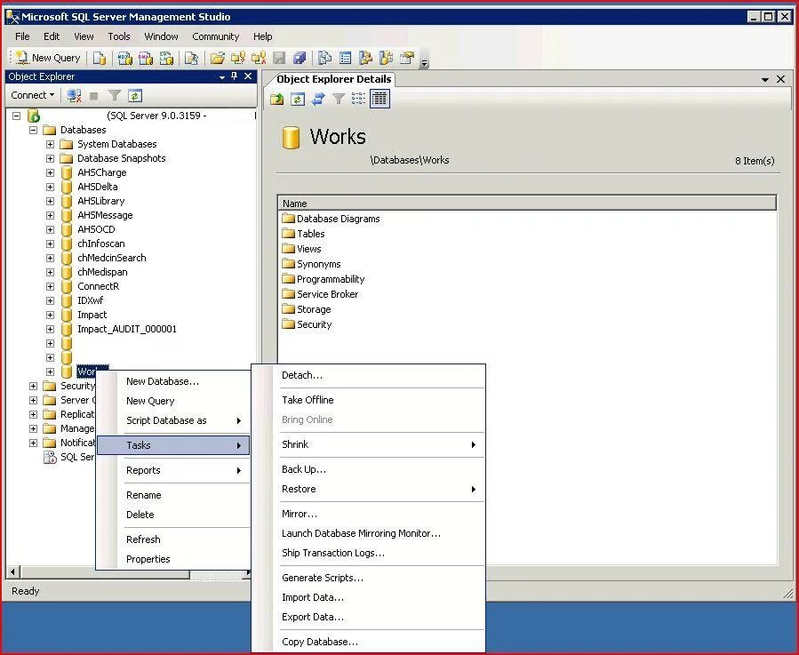Select the ConnectR database in tree
This screenshot has height=655, width=799.
(99, 286)
